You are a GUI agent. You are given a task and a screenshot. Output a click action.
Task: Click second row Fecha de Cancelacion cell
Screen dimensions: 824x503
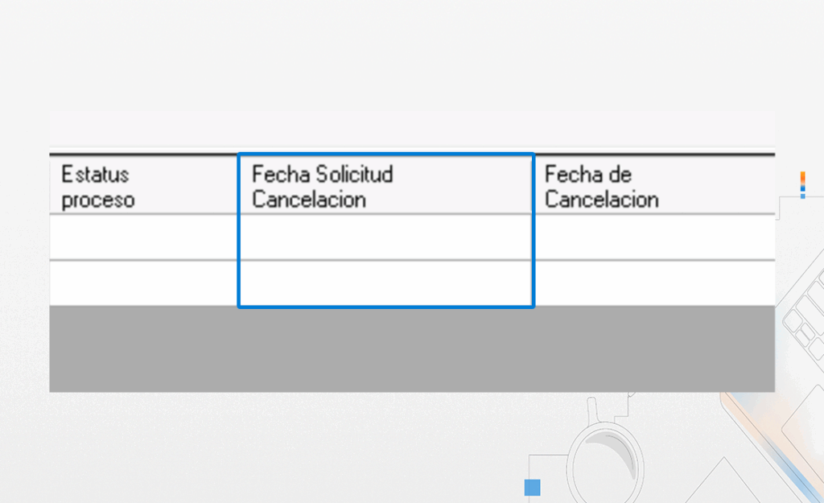pyautogui.click(x=653, y=282)
